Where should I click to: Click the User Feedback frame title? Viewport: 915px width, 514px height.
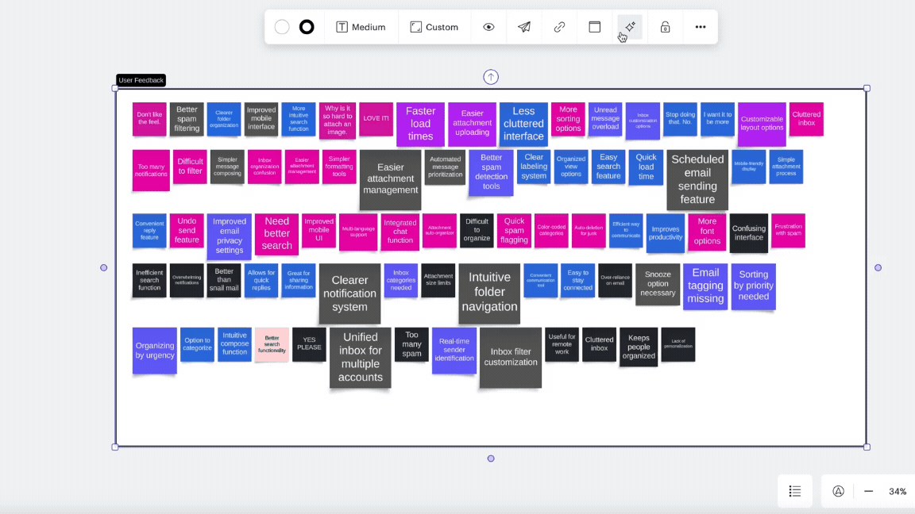[x=141, y=80]
